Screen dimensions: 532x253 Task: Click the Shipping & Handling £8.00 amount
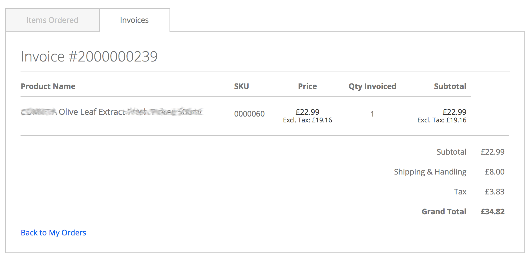[x=495, y=172]
